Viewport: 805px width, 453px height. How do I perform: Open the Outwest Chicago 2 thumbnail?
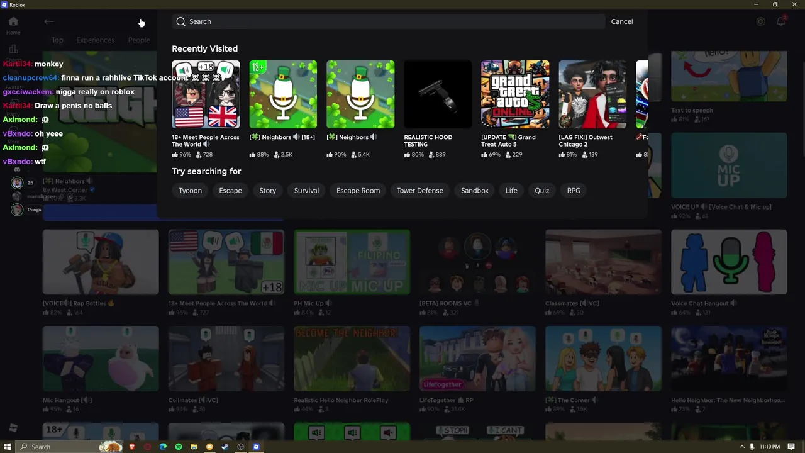(592, 94)
